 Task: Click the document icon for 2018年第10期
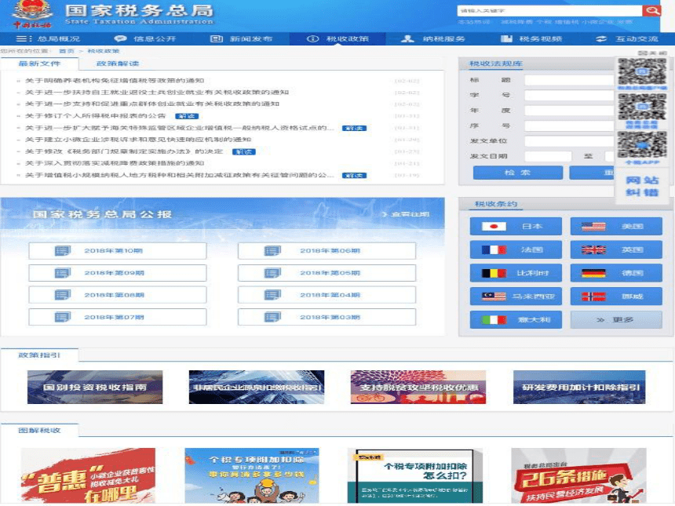click(63, 250)
